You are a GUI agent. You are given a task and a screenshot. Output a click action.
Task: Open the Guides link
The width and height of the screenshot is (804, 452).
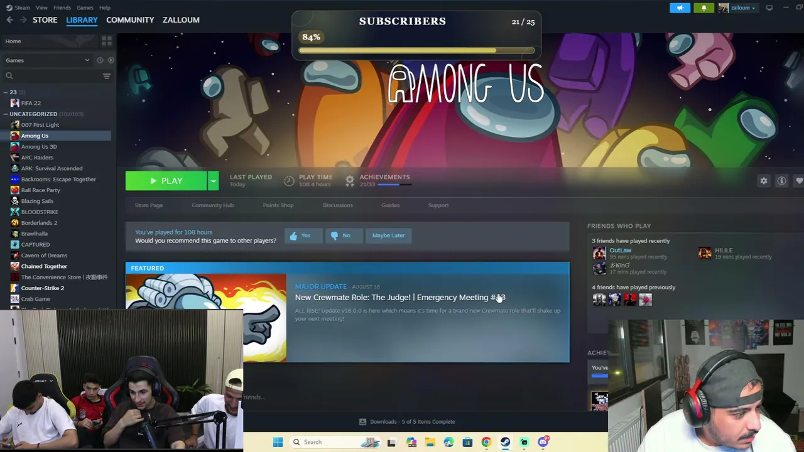point(391,205)
